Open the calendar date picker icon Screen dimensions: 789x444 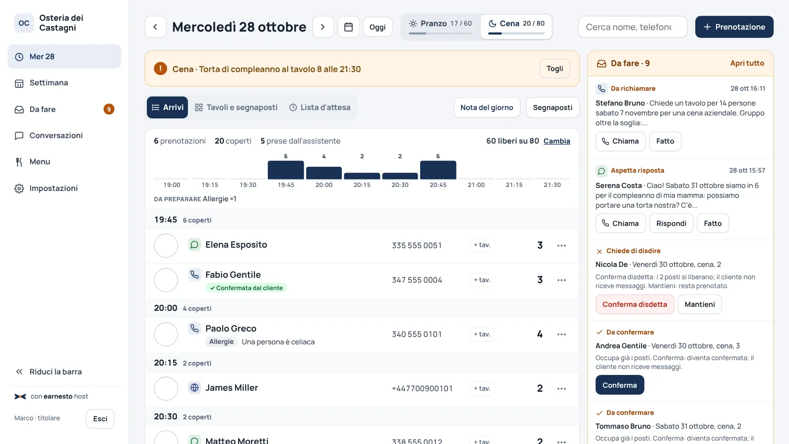(349, 27)
